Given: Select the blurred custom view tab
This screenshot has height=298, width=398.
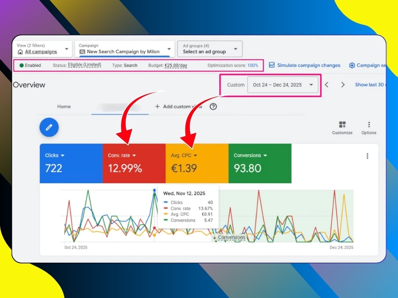Looking at the screenshot, I should pyautogui.click(x=120, y=107).
